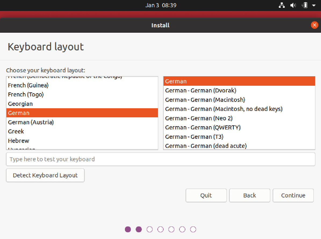
Task: Select German (Macintosh, no dead keys) variant
Action: point(224,109)
